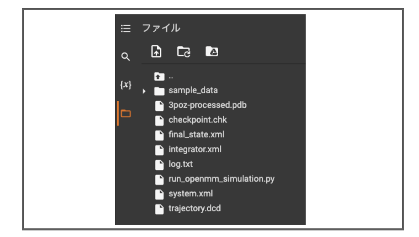419x237 pixels.
Task: Open the table of contents icon
Action: 126,29
